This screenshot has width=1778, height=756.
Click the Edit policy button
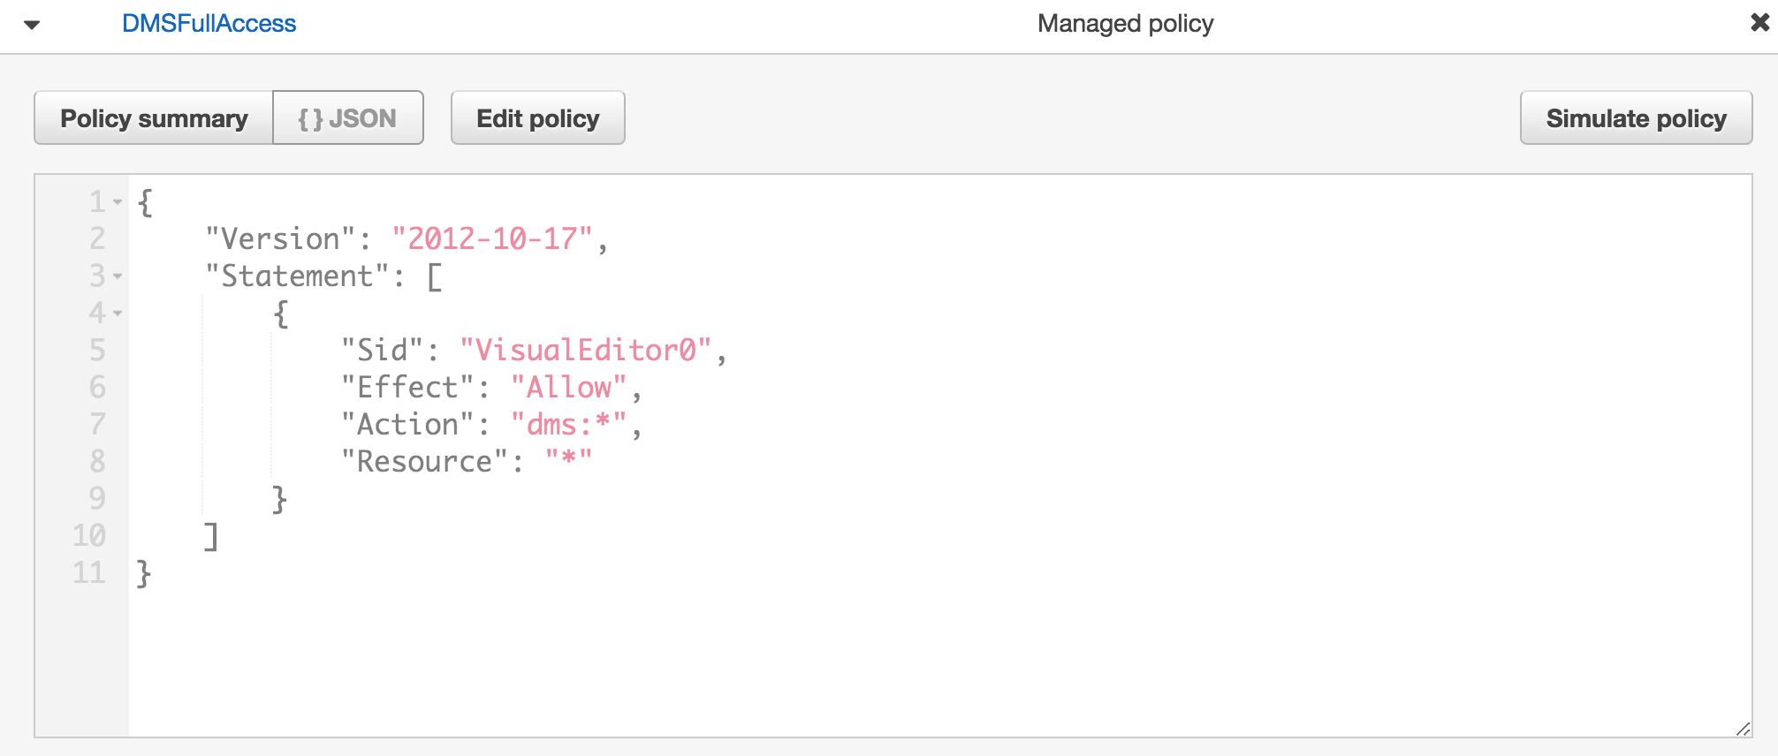point(537,118)
